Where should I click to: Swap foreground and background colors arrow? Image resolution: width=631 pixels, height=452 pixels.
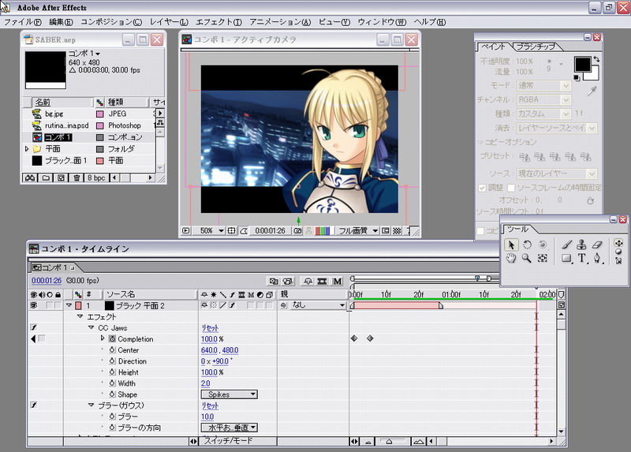coord(596,59)
